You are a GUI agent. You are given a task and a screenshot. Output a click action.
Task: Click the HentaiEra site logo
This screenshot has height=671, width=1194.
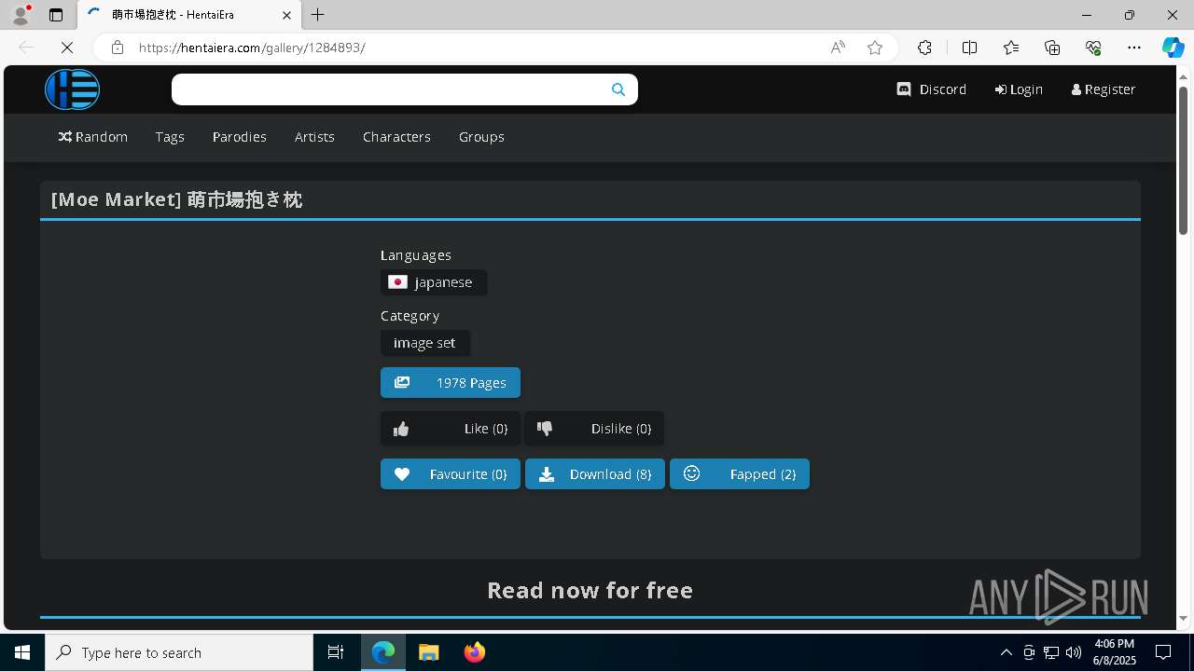point(72,89)
